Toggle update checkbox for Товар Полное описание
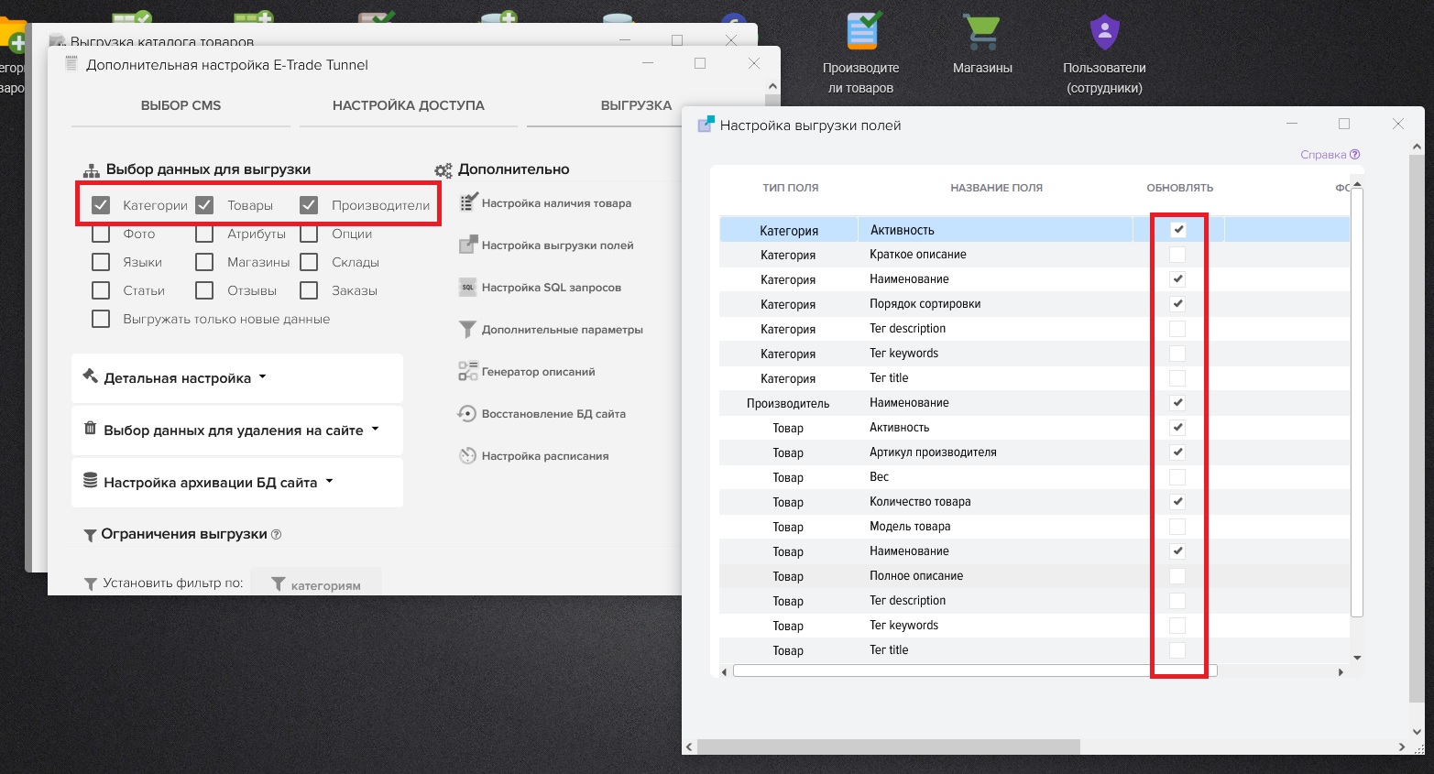Image resolution: width=1434 pixels, height=774 pixels. point(1177,576)
